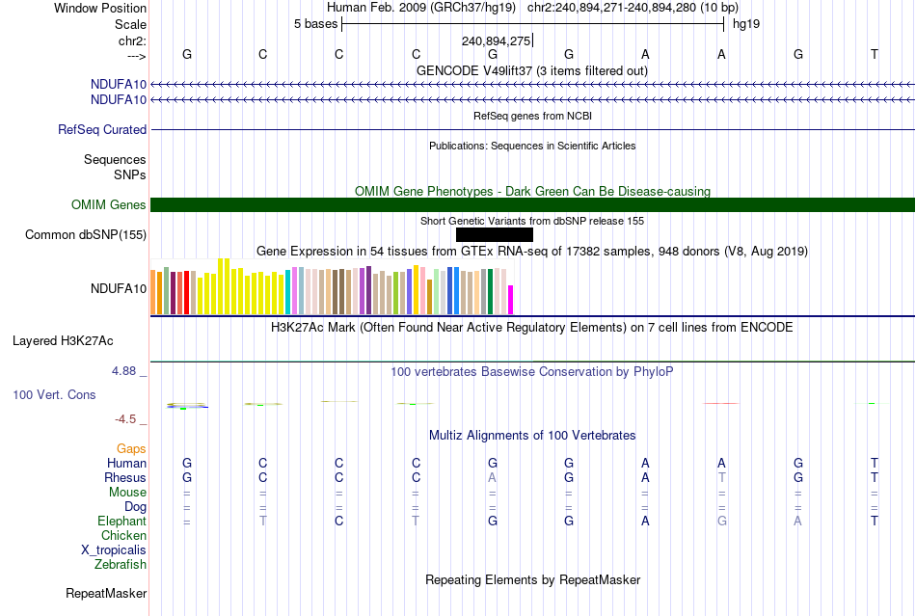Click the 240,894,275 position marker
916x616 pixels.
click(x=496, y=40)
